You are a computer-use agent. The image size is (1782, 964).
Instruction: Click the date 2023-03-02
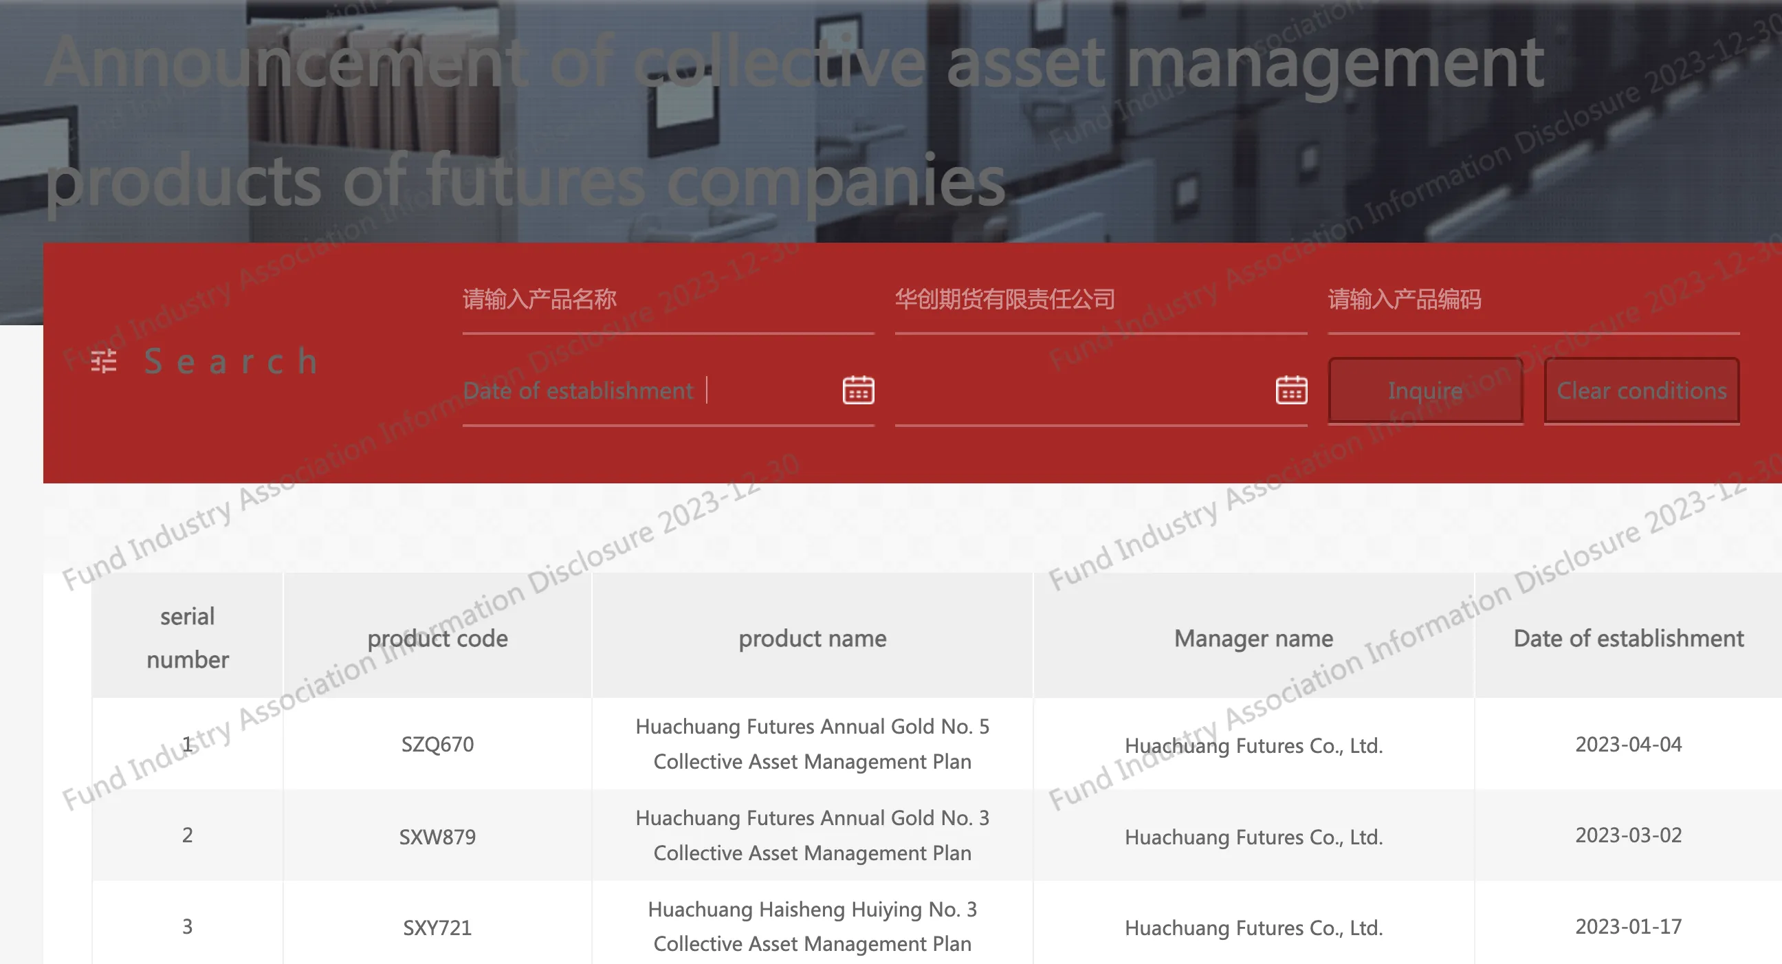pos(1629,835)
